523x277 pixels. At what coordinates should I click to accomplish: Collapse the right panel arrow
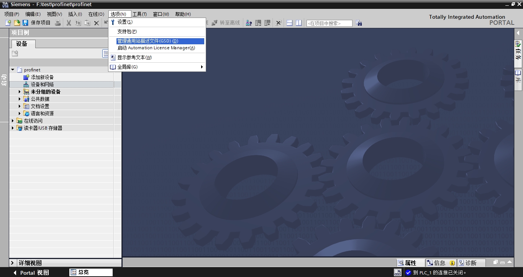(518, 33)
